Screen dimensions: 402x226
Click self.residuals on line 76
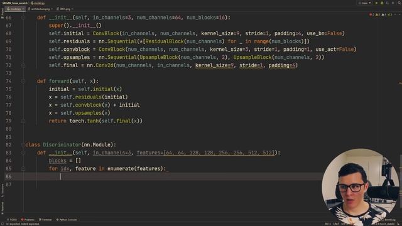81,97
